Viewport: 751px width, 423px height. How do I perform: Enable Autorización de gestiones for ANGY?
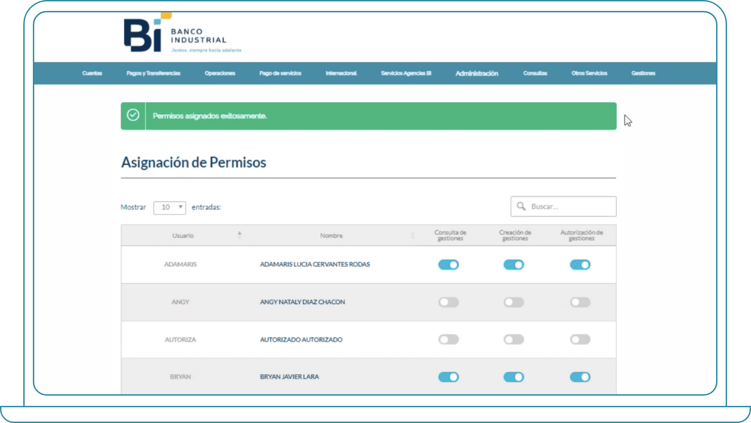(580, 302)
